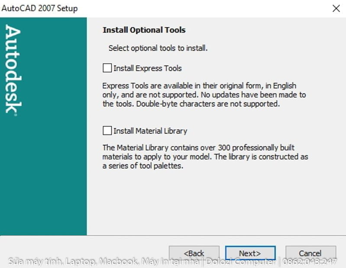Click the 'Macbook' word in the watermark

tap(118, 262)
